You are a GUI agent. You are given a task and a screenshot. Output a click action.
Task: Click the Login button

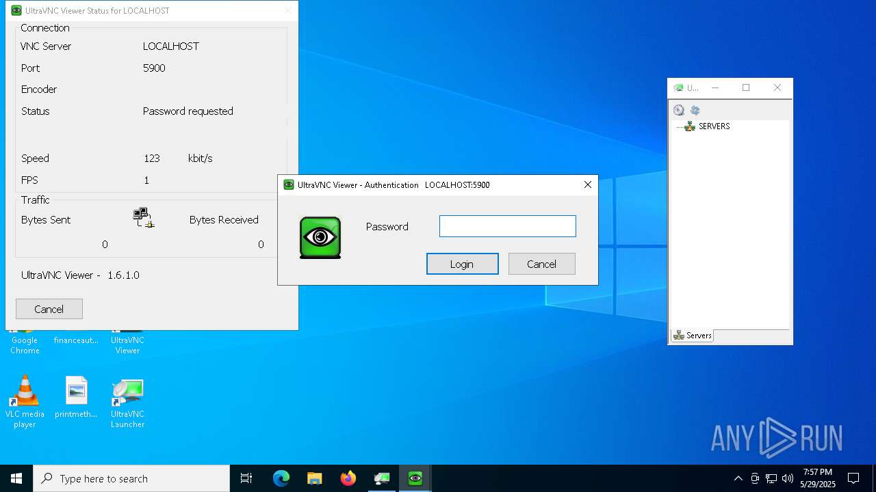click(x=462, y=264)
